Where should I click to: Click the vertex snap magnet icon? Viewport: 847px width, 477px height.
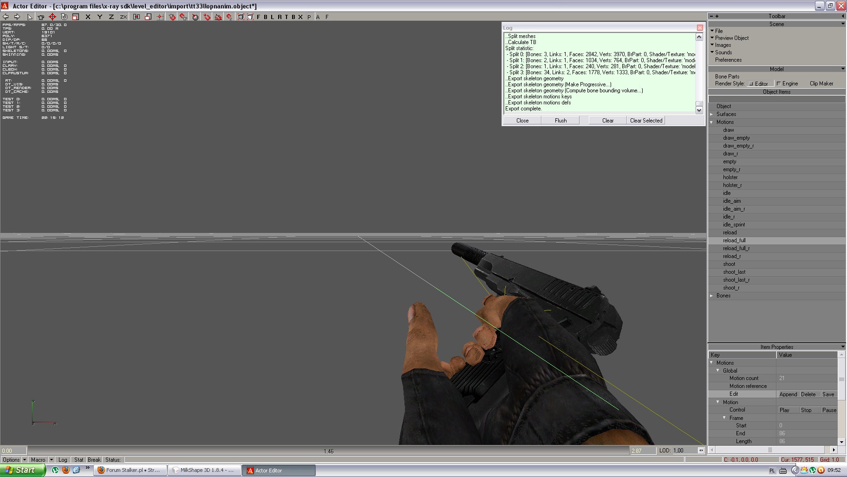coord(207,17)
